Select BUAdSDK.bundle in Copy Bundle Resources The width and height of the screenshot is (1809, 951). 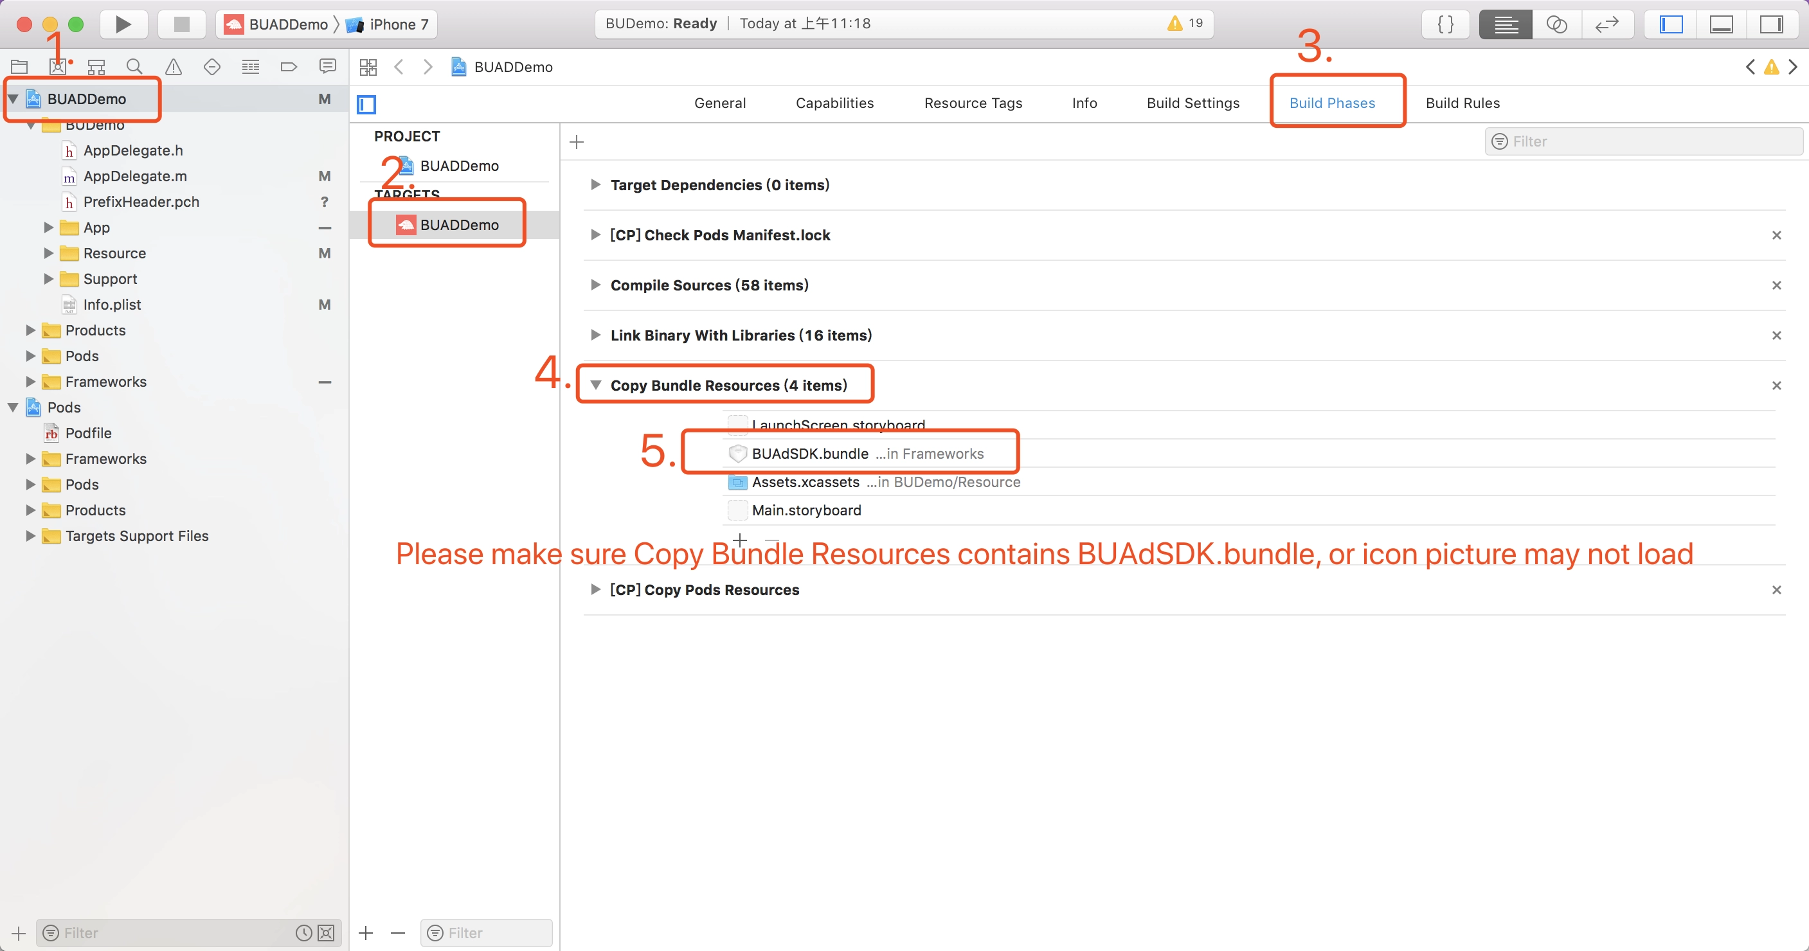coord(1249,454)
